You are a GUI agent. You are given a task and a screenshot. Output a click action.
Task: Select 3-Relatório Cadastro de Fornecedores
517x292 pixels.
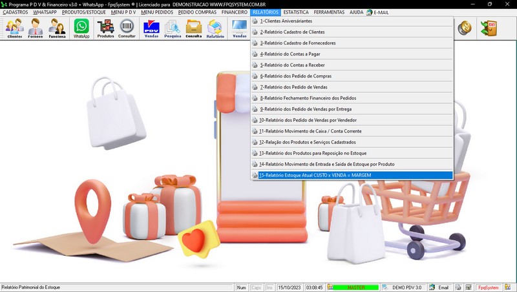pyautogui.click(x=352, y=43)
